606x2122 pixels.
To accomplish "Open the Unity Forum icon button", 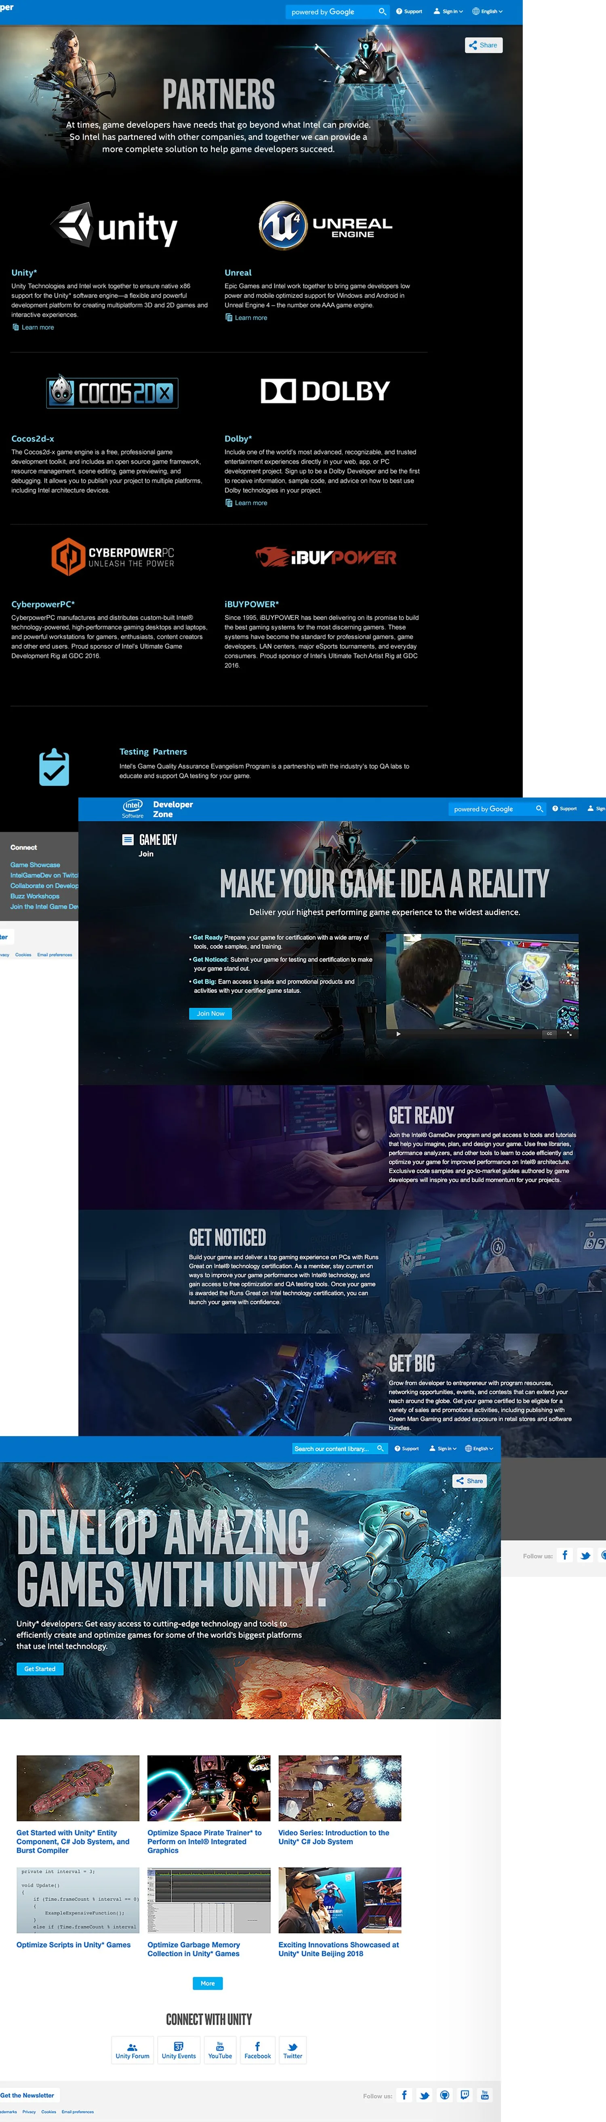I will (x=133, y=2050).
